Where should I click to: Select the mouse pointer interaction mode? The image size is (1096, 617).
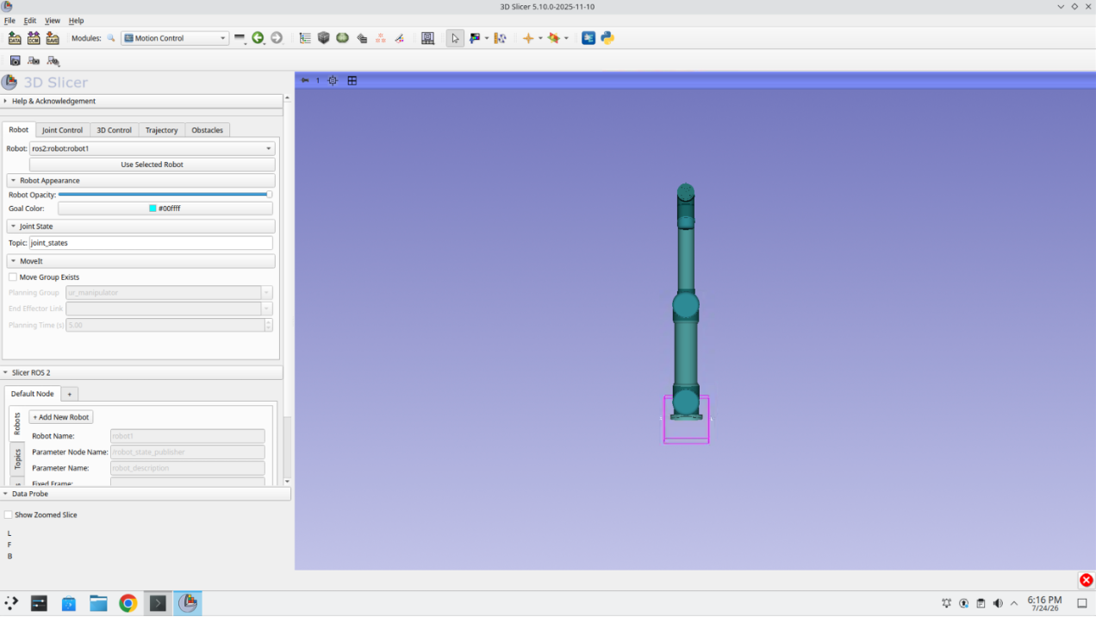[455, 38]
